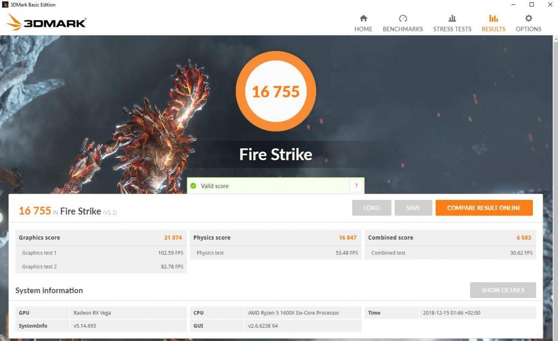Expand details with the Show Details button
This screenshot has width=558, height=341.
click(x=503, y=290)
